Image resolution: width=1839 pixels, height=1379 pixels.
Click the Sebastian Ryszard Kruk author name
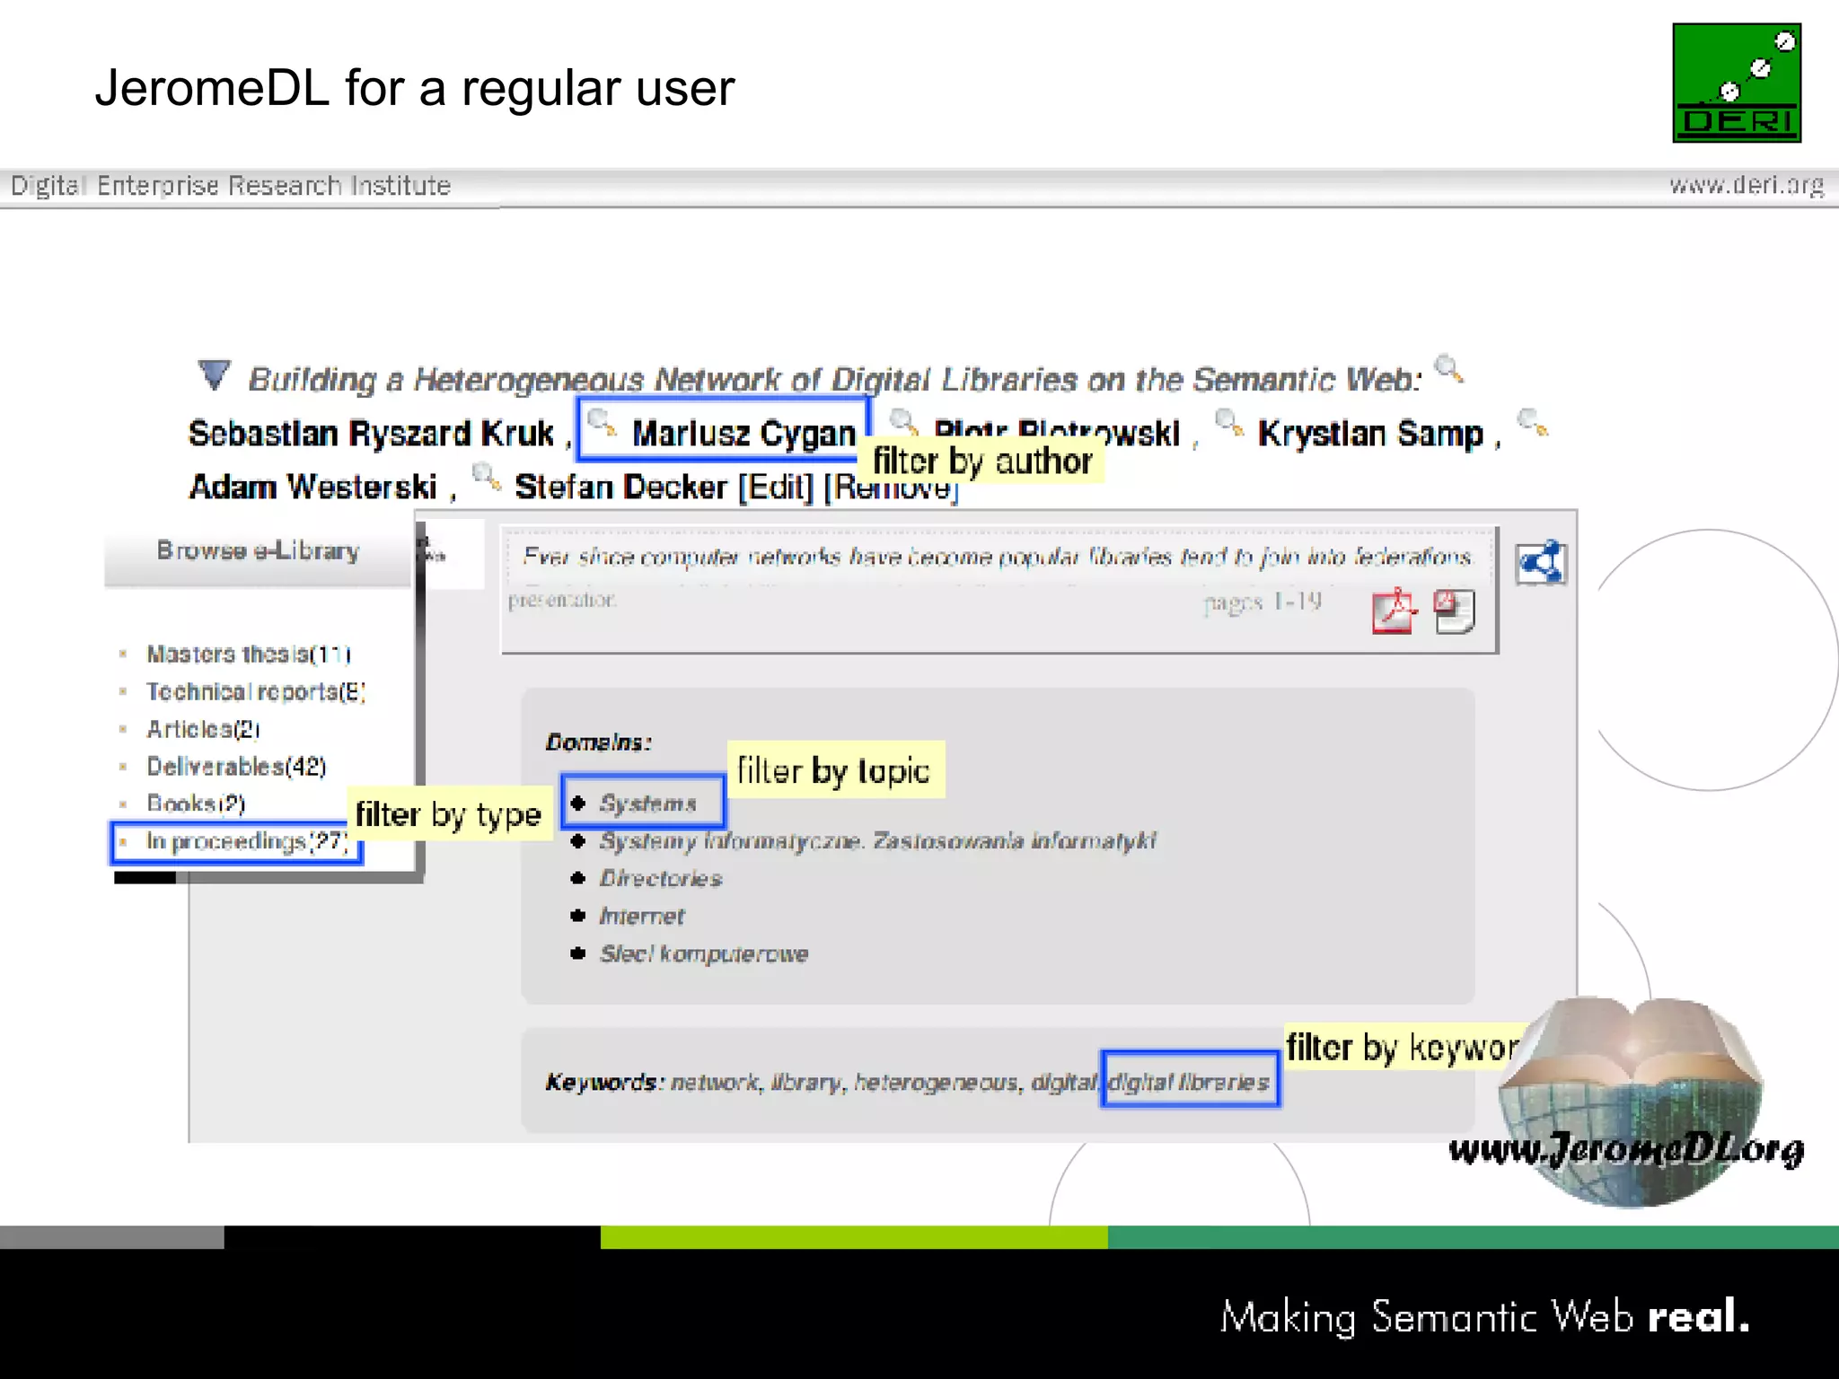point(371,434)
